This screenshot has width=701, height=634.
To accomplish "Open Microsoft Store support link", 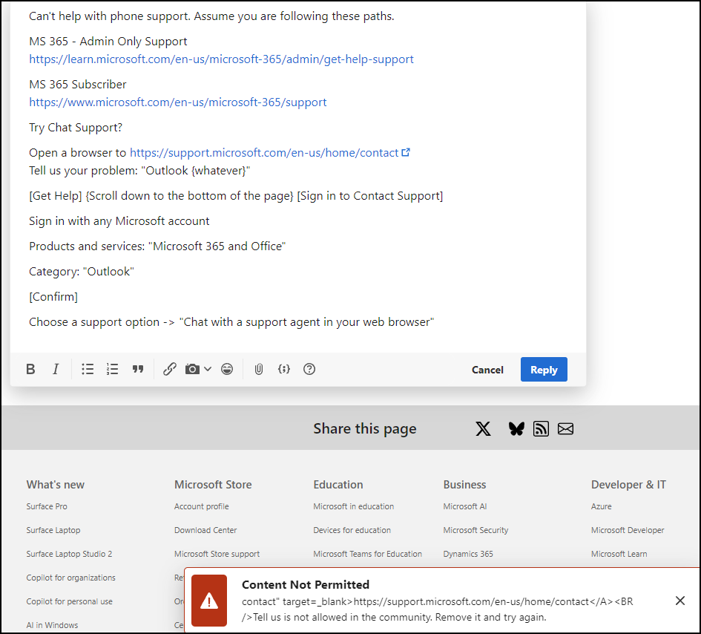I will coord(217,554).
